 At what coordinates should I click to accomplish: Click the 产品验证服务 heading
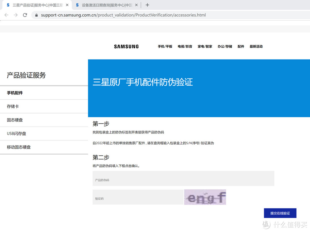point(26,75)
